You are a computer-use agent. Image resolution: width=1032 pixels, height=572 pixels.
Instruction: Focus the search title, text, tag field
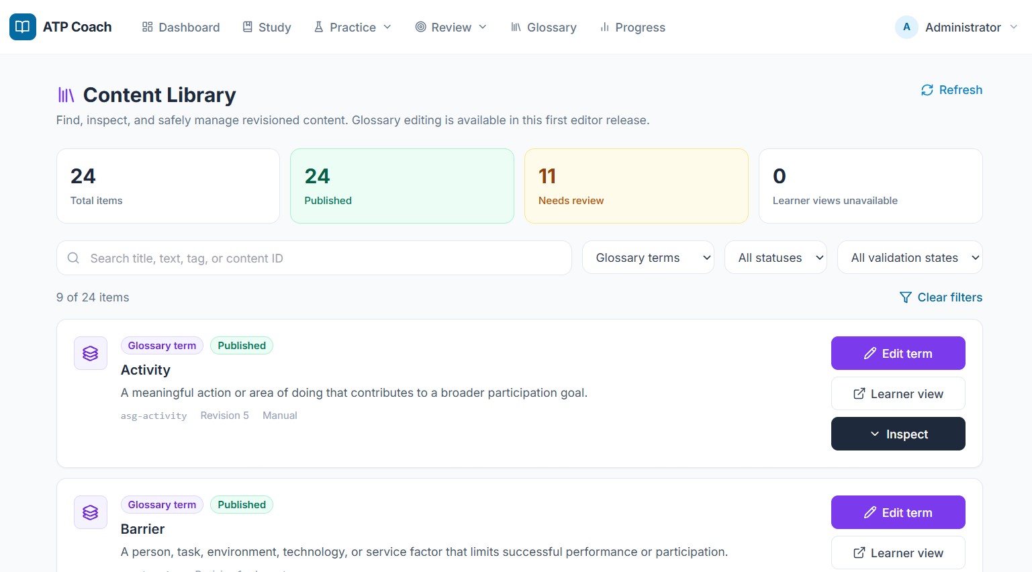click(x=314, y=258)
